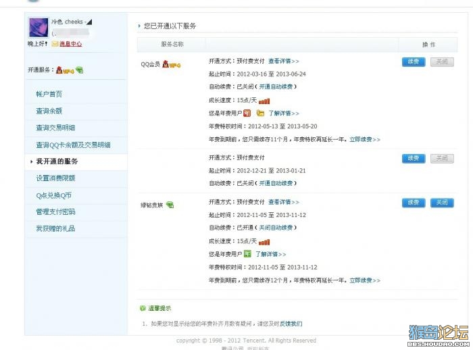The height and width of the screenshot is (350, 473).
Task: Open 查询交易明细 in sidebar
Action: click(56, 128)
